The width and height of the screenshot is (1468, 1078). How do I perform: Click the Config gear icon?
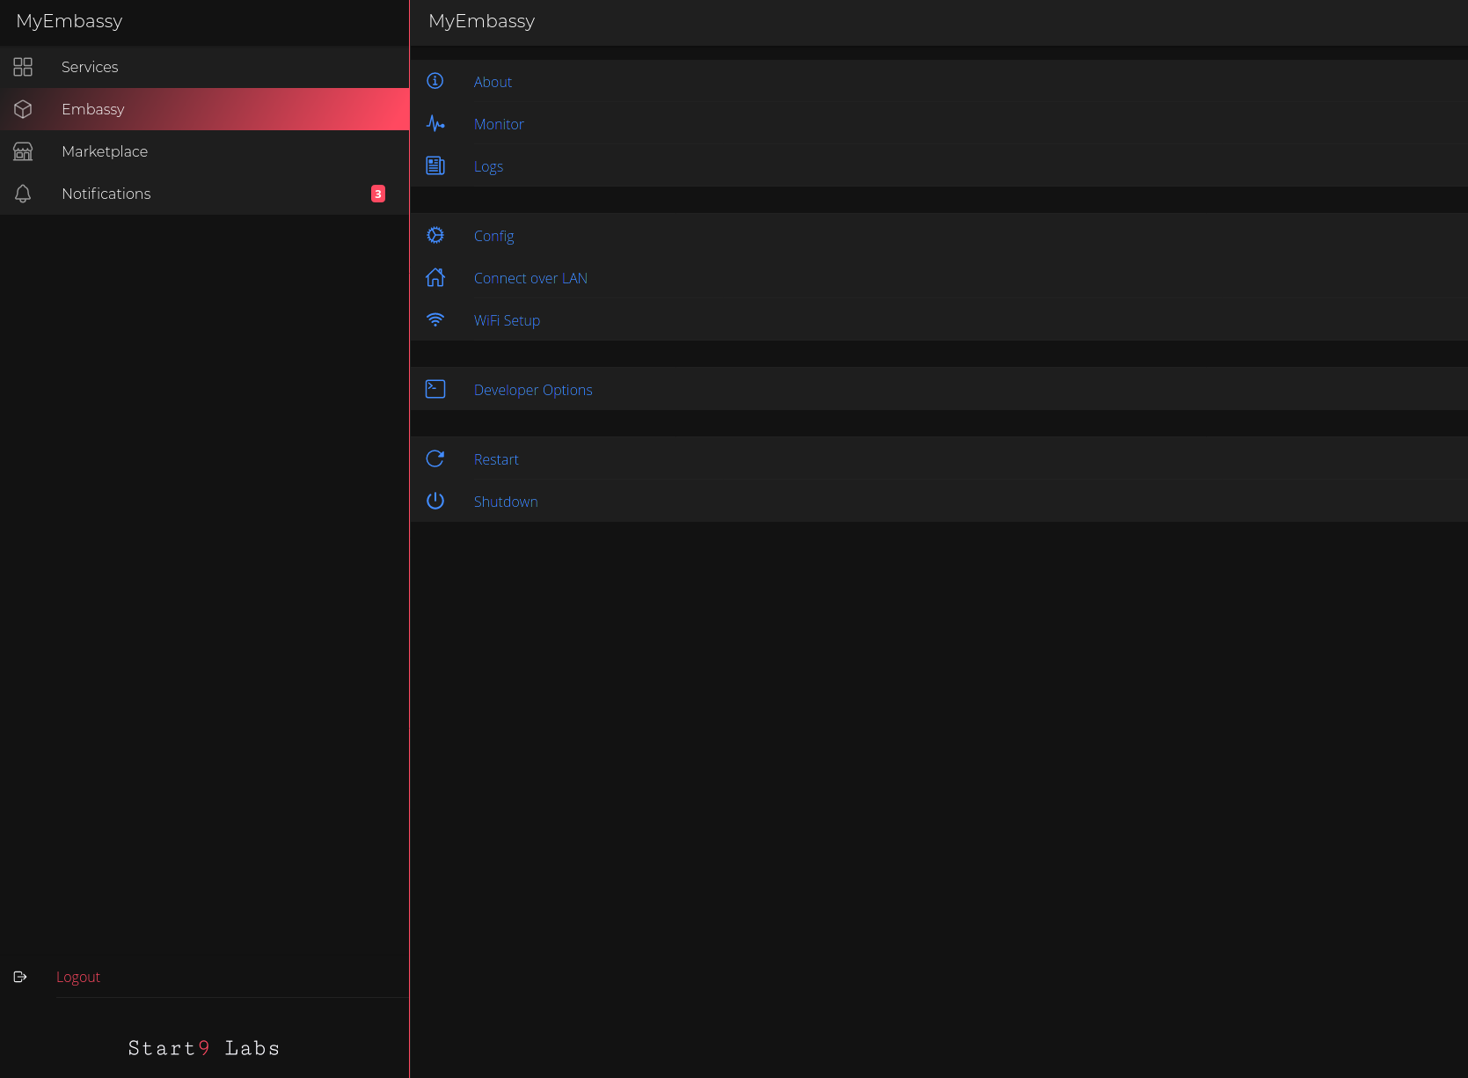point(435,235)
